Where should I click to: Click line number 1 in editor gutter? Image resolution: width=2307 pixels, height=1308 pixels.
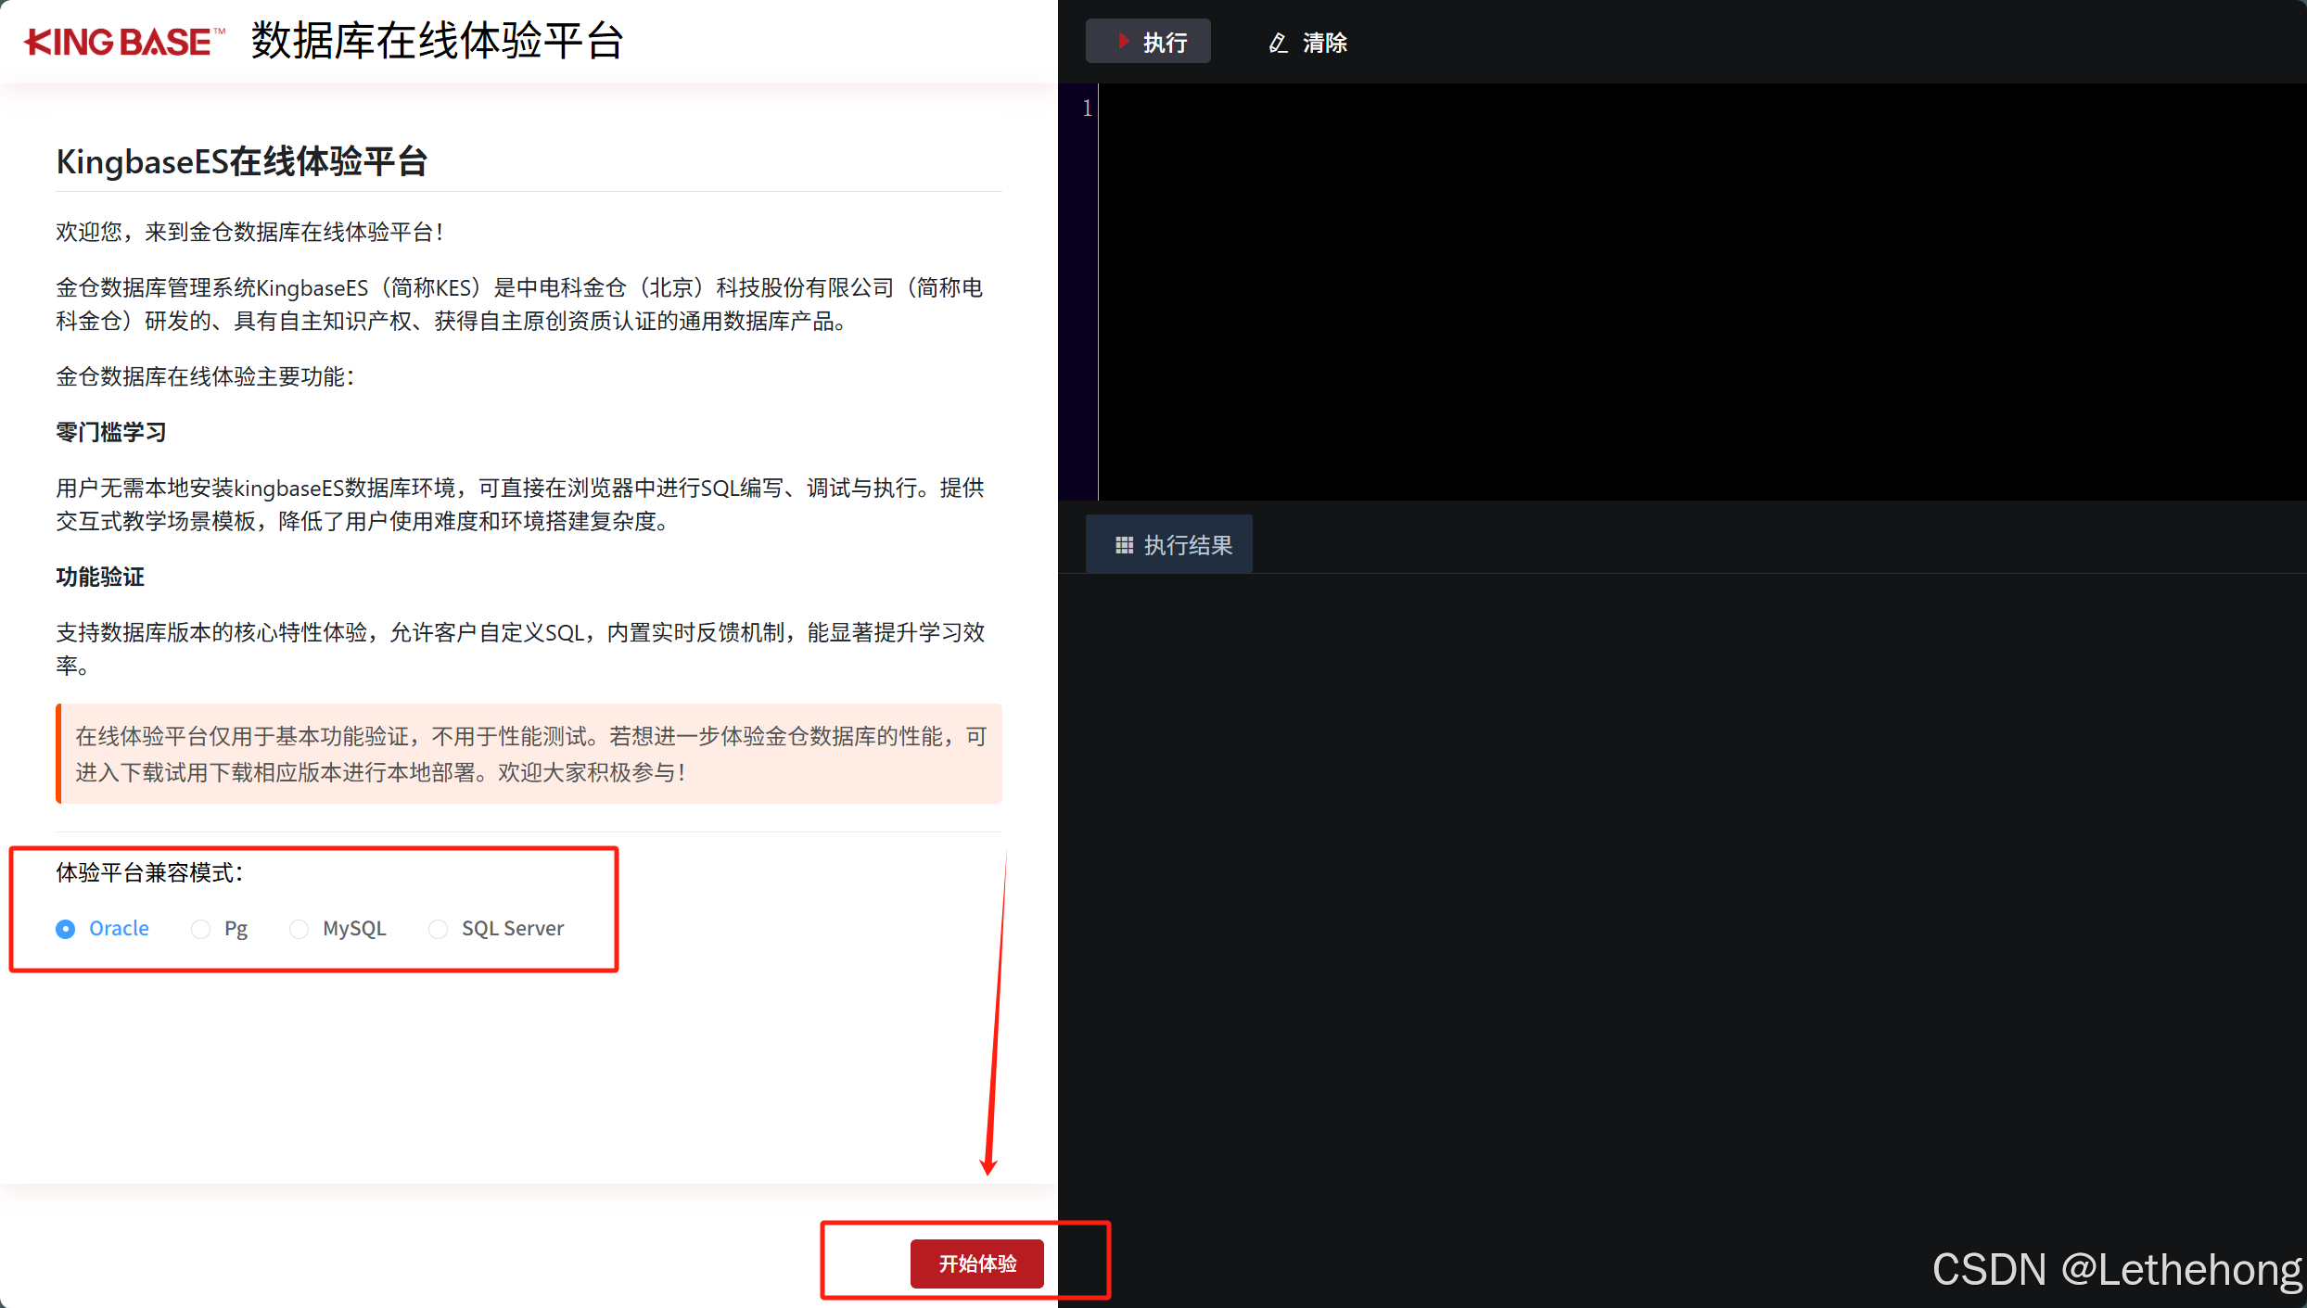point(1087,108)
